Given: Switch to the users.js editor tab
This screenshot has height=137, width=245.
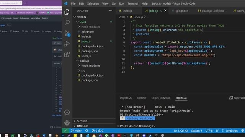Looking at the screenshot, I should pos(238,11).
